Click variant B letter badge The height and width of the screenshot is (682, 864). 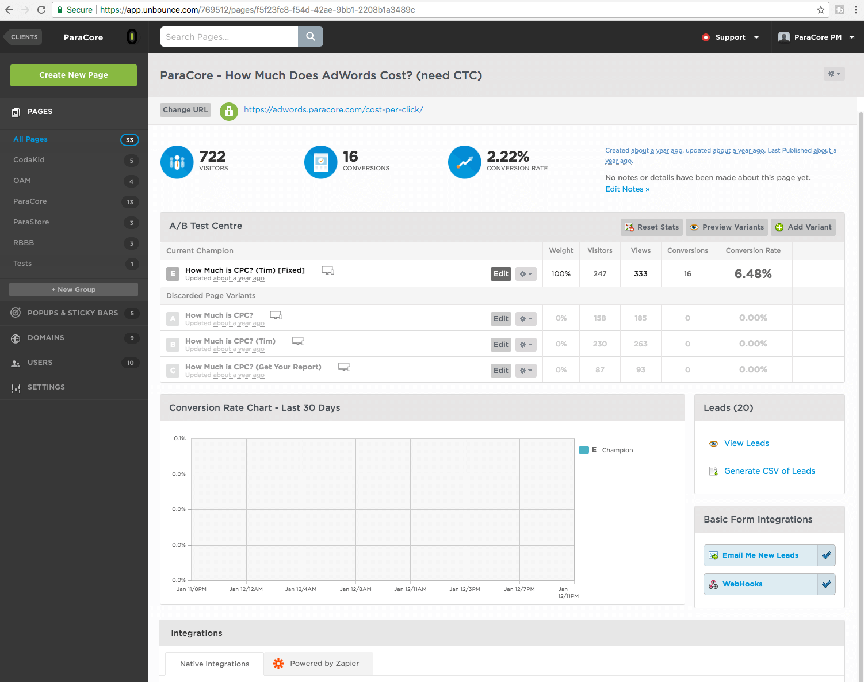pyautogui.click(x=173, y=345)
